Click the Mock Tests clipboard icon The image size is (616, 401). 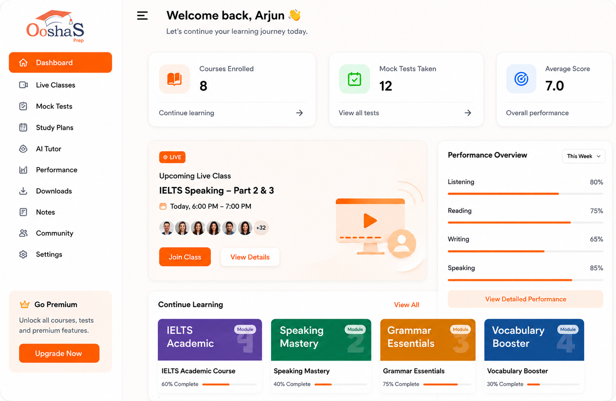click(x=23, y=106)
